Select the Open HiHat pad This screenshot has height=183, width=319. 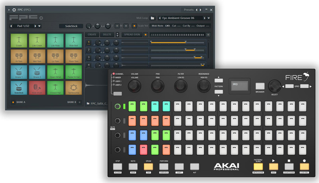tap(55, 72)
